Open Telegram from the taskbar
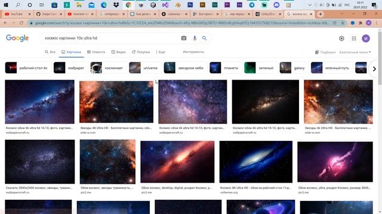 pos(252,5)
